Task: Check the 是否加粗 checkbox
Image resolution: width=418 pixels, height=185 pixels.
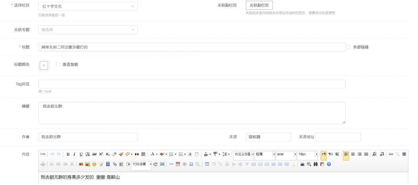Action: point(58,64)
